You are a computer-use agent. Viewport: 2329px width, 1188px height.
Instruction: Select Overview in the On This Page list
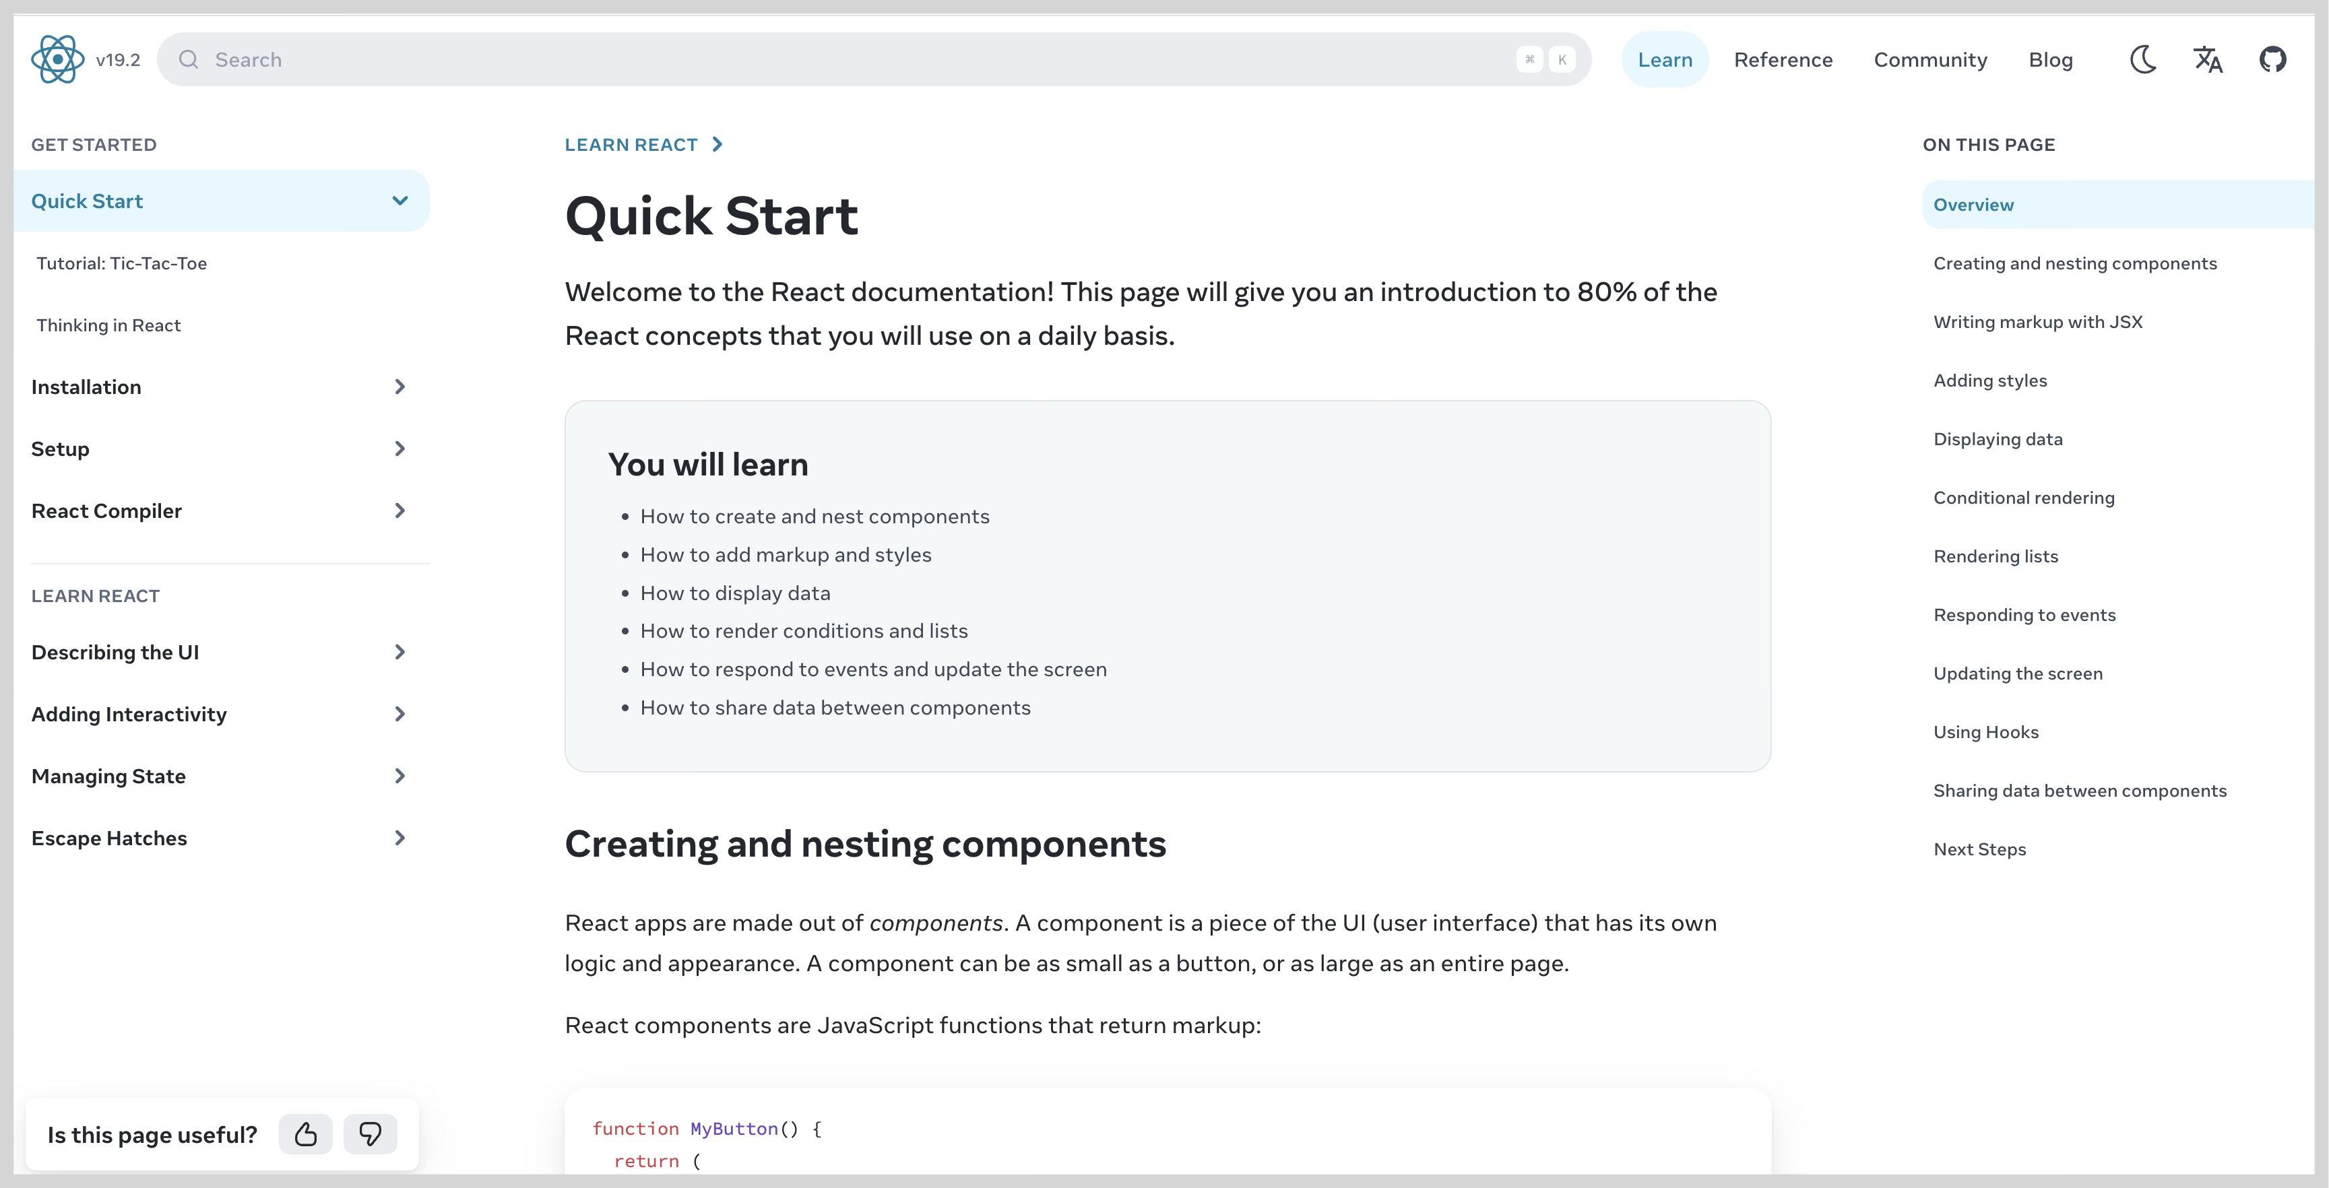tap(1973, 204)
